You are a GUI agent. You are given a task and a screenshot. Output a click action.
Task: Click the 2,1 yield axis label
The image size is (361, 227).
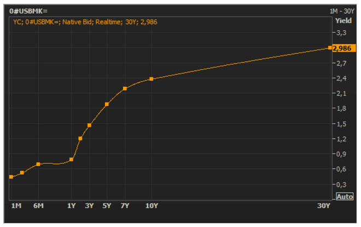(x=341, y=93)
